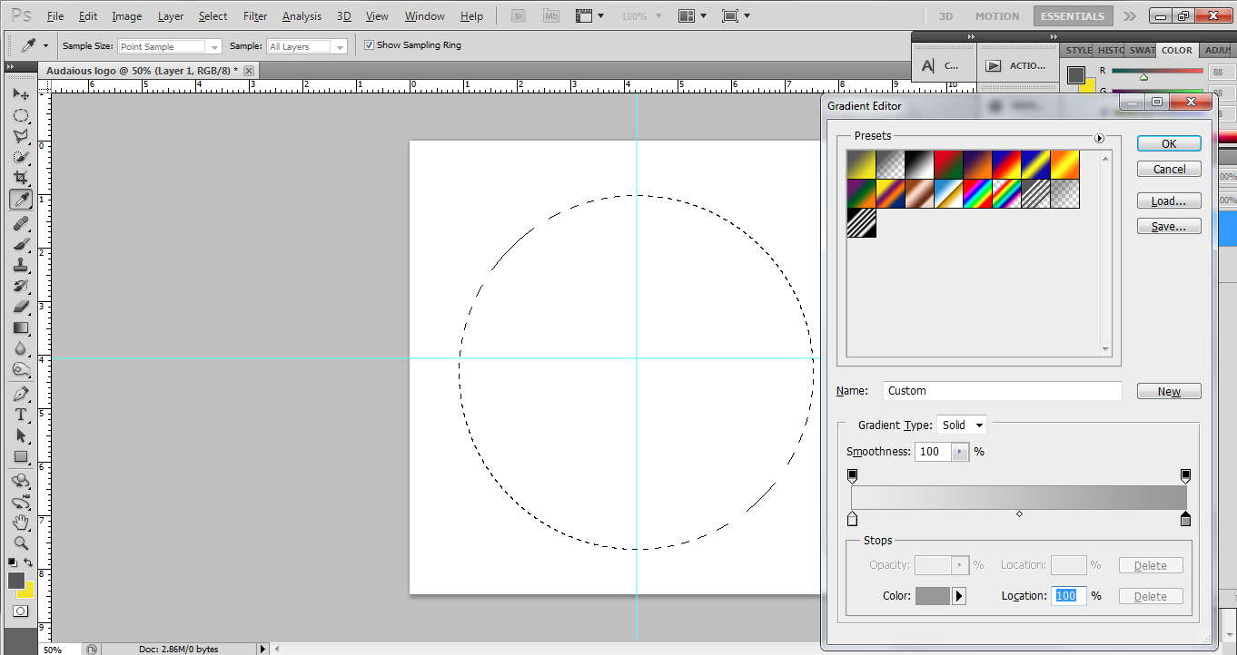Select the Hand tool
This screenshot has height=655, width=1237.
point(21,523)
